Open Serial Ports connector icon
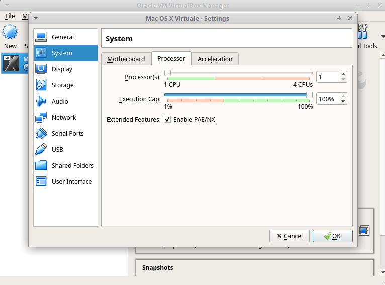This screenshot has height=285, width=385. (x=41, y=133)
